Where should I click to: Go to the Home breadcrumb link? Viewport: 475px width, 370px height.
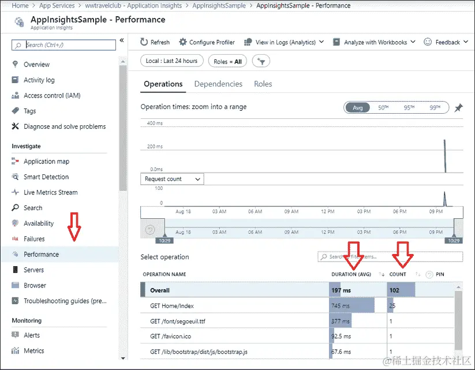coord(20,5)
